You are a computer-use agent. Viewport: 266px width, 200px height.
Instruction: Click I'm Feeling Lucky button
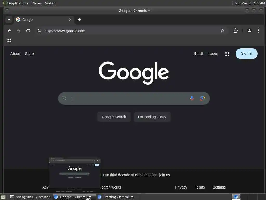pos(152,117)
